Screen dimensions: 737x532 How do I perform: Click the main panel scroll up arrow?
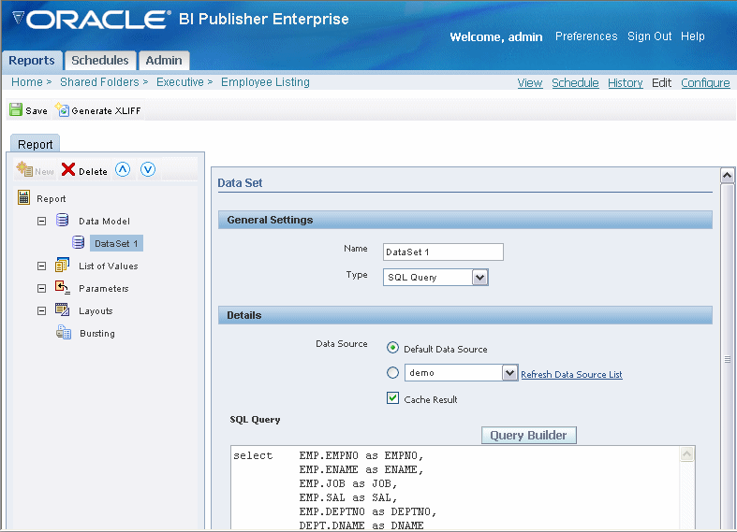point(727,176)
